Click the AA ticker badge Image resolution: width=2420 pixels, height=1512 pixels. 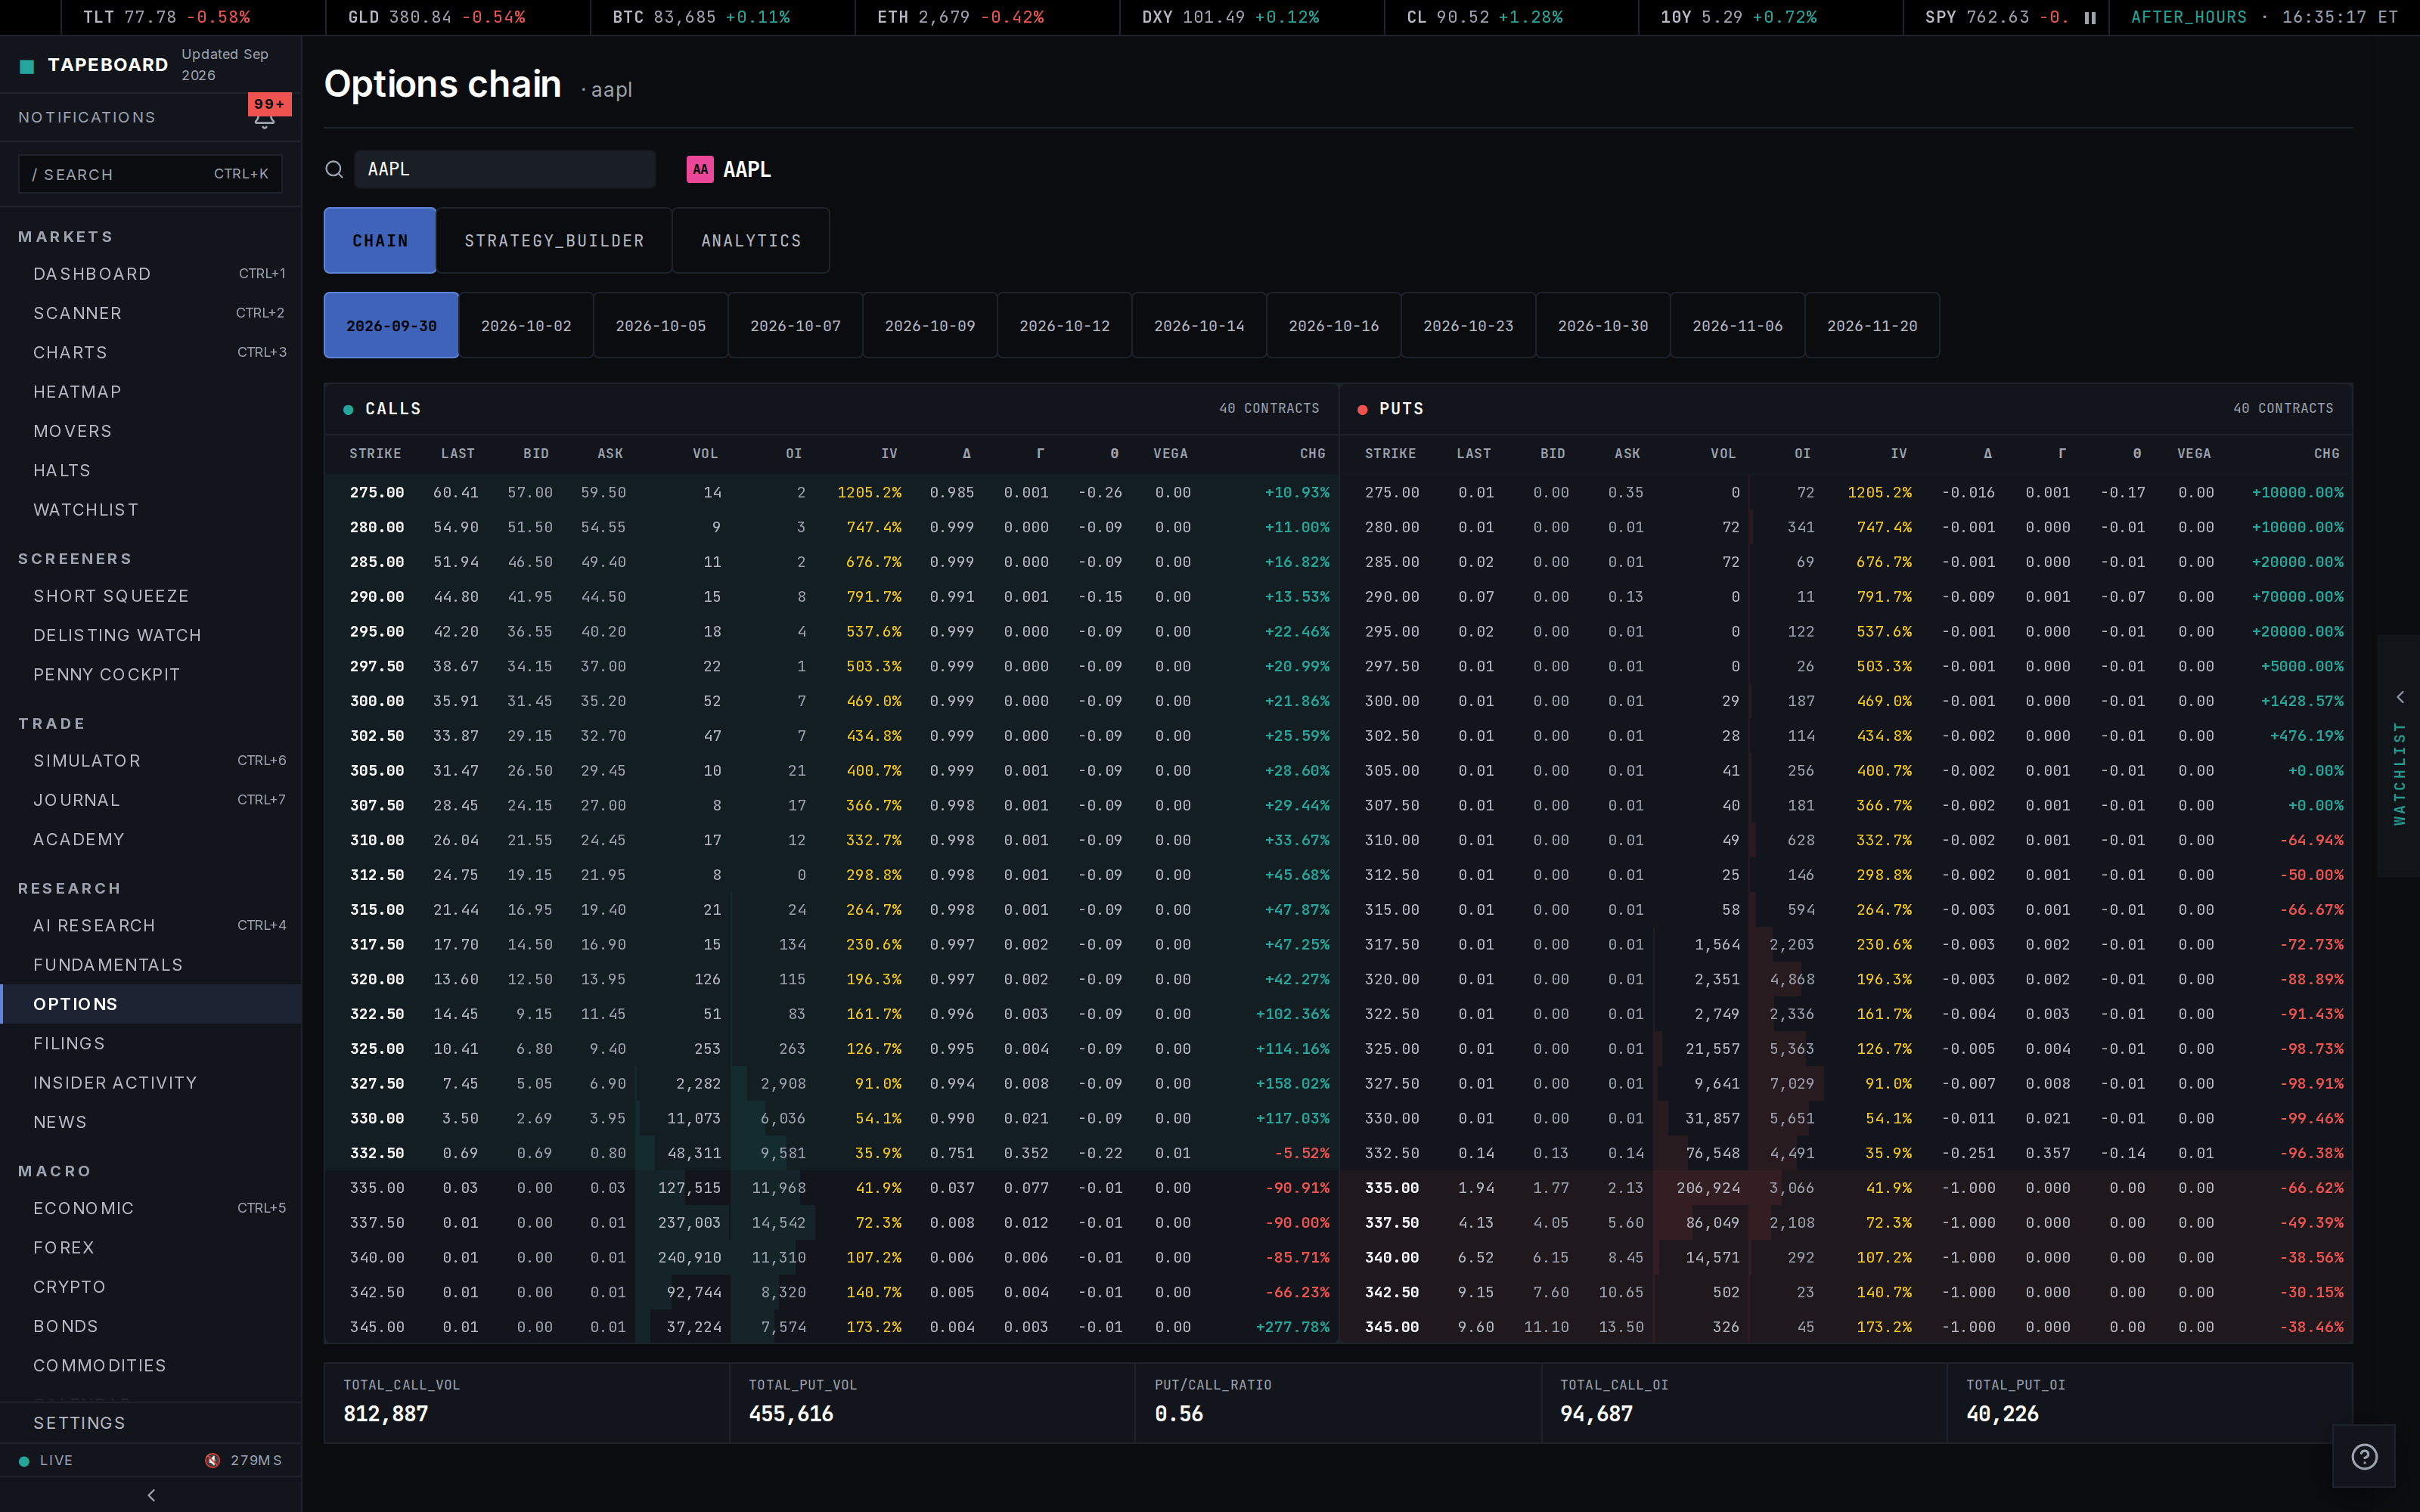click(700, 169)
